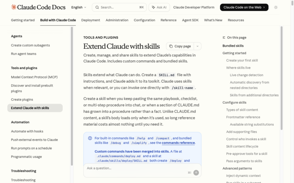
Task: Click the Ask AI button
Action: pos(159,7)
